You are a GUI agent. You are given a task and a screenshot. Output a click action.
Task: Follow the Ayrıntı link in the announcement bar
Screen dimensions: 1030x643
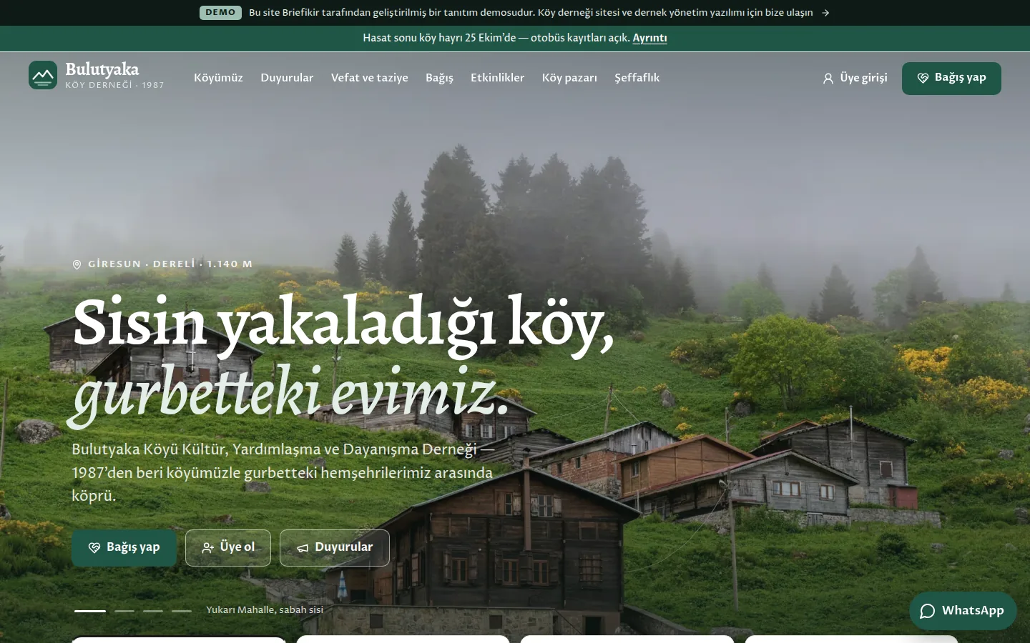coord(649,38)
